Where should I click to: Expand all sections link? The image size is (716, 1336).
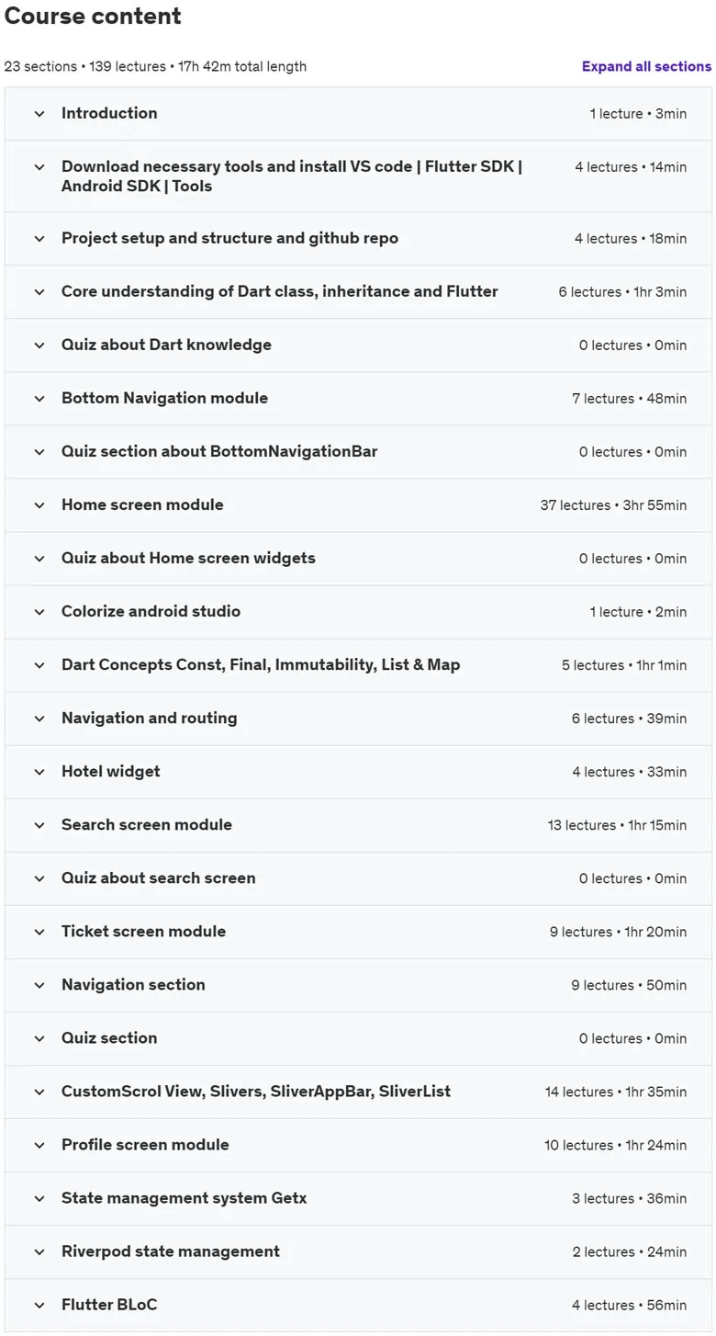pos(646,66)
